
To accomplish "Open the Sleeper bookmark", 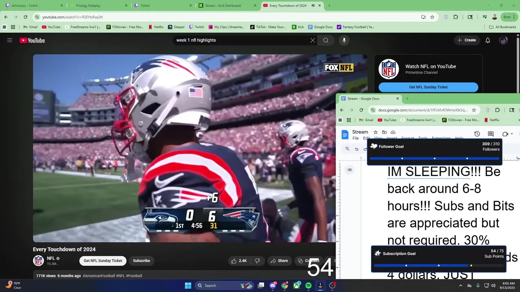I will pos(176,27).
